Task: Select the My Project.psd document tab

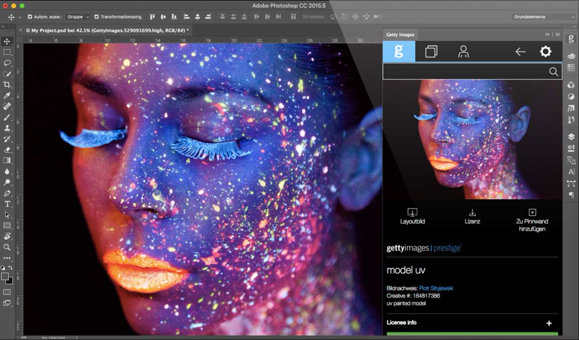Action: pos(104,30)
